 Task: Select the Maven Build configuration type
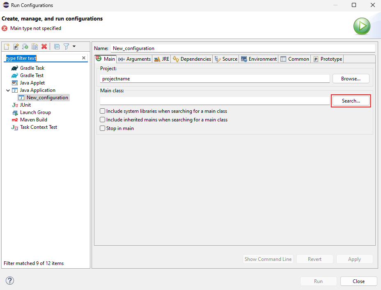[x=33, y=120]
